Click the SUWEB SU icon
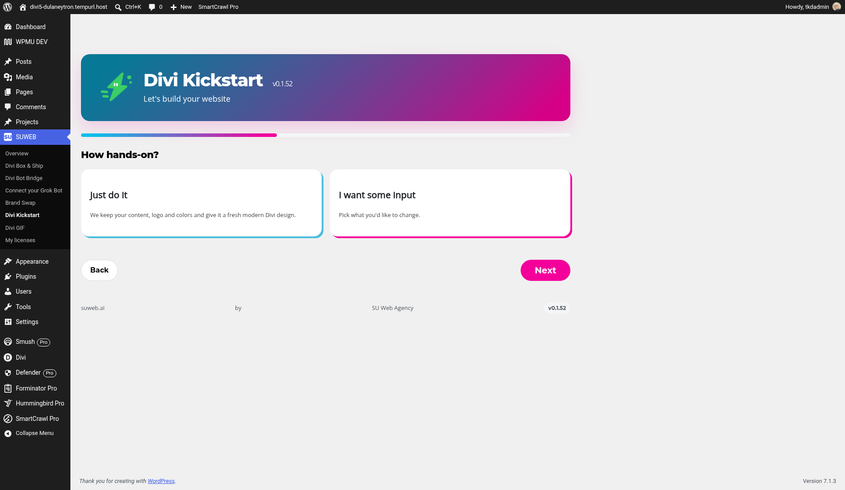The height and width of the screenshot is (490, 845). [x=8, y=137]
